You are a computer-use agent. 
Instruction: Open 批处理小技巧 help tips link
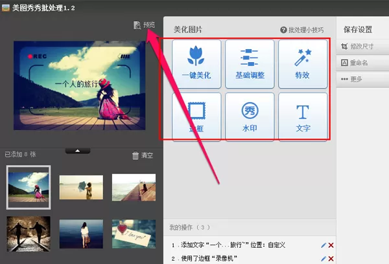click(x=302, y=30)
